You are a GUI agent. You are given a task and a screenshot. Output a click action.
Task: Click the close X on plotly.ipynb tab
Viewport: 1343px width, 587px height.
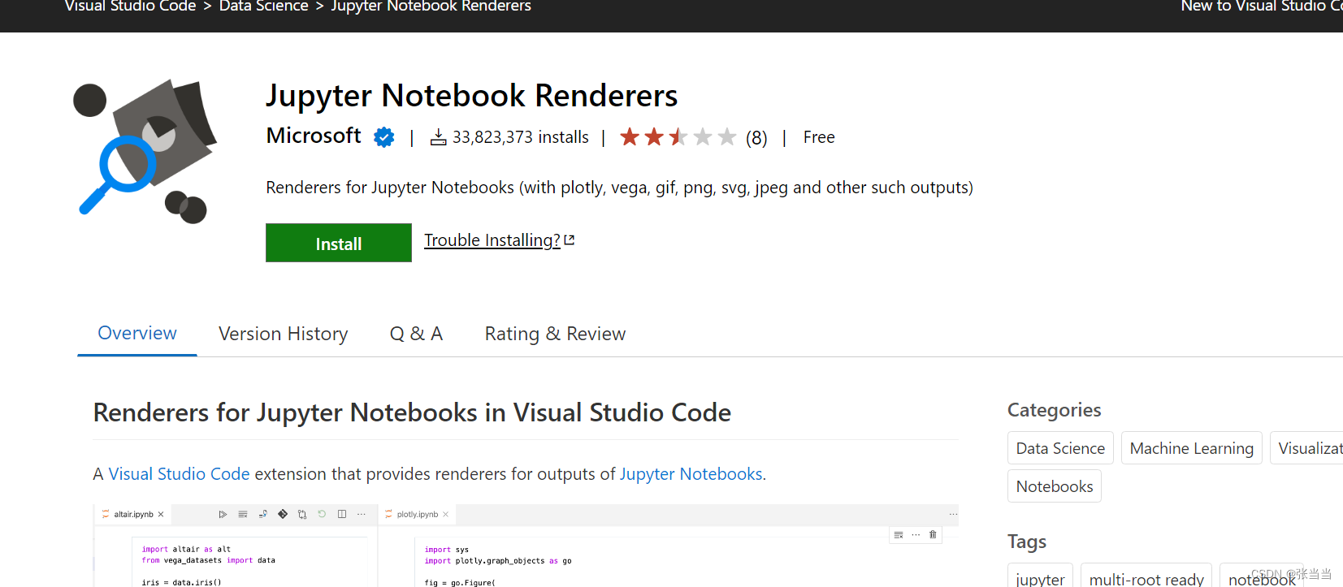coord(445,514)
